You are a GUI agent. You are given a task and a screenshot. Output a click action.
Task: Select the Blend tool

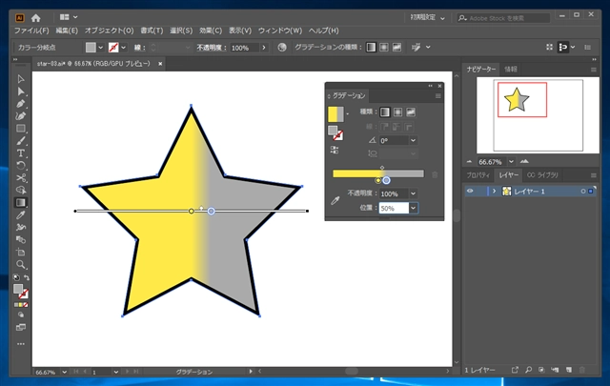coord(21,239)
